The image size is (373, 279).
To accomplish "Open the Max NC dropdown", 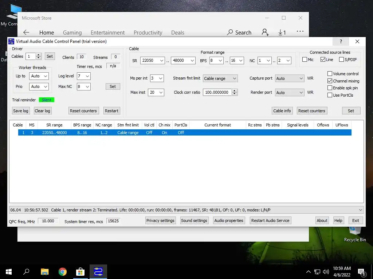I will 83,86.
